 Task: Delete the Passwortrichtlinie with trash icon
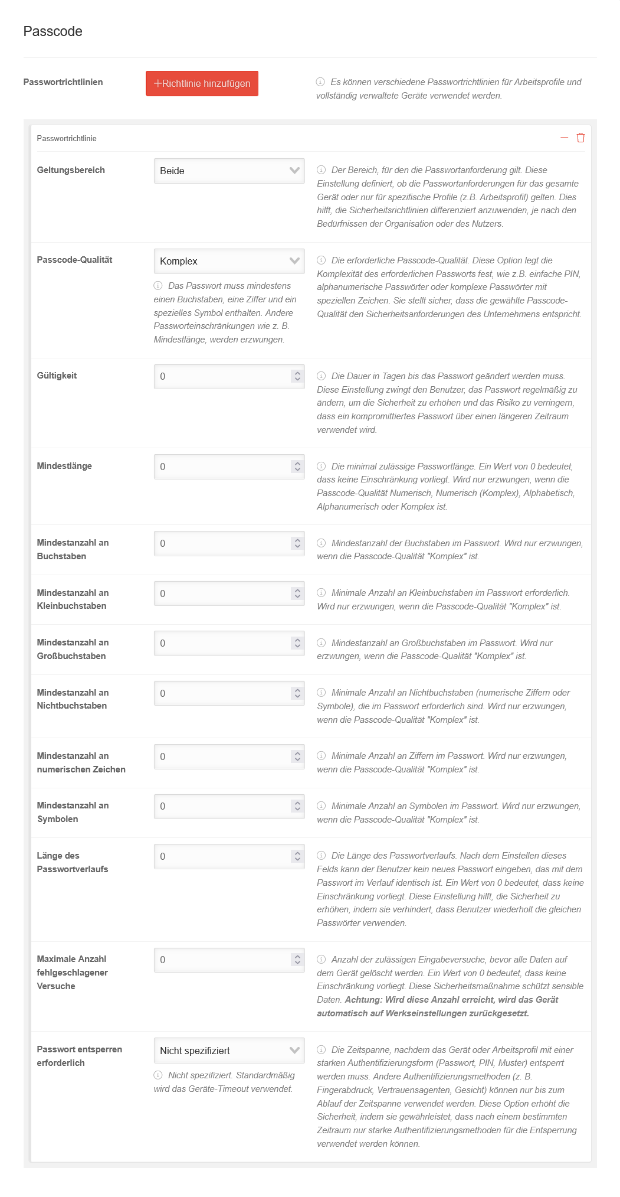coord(580,138)
